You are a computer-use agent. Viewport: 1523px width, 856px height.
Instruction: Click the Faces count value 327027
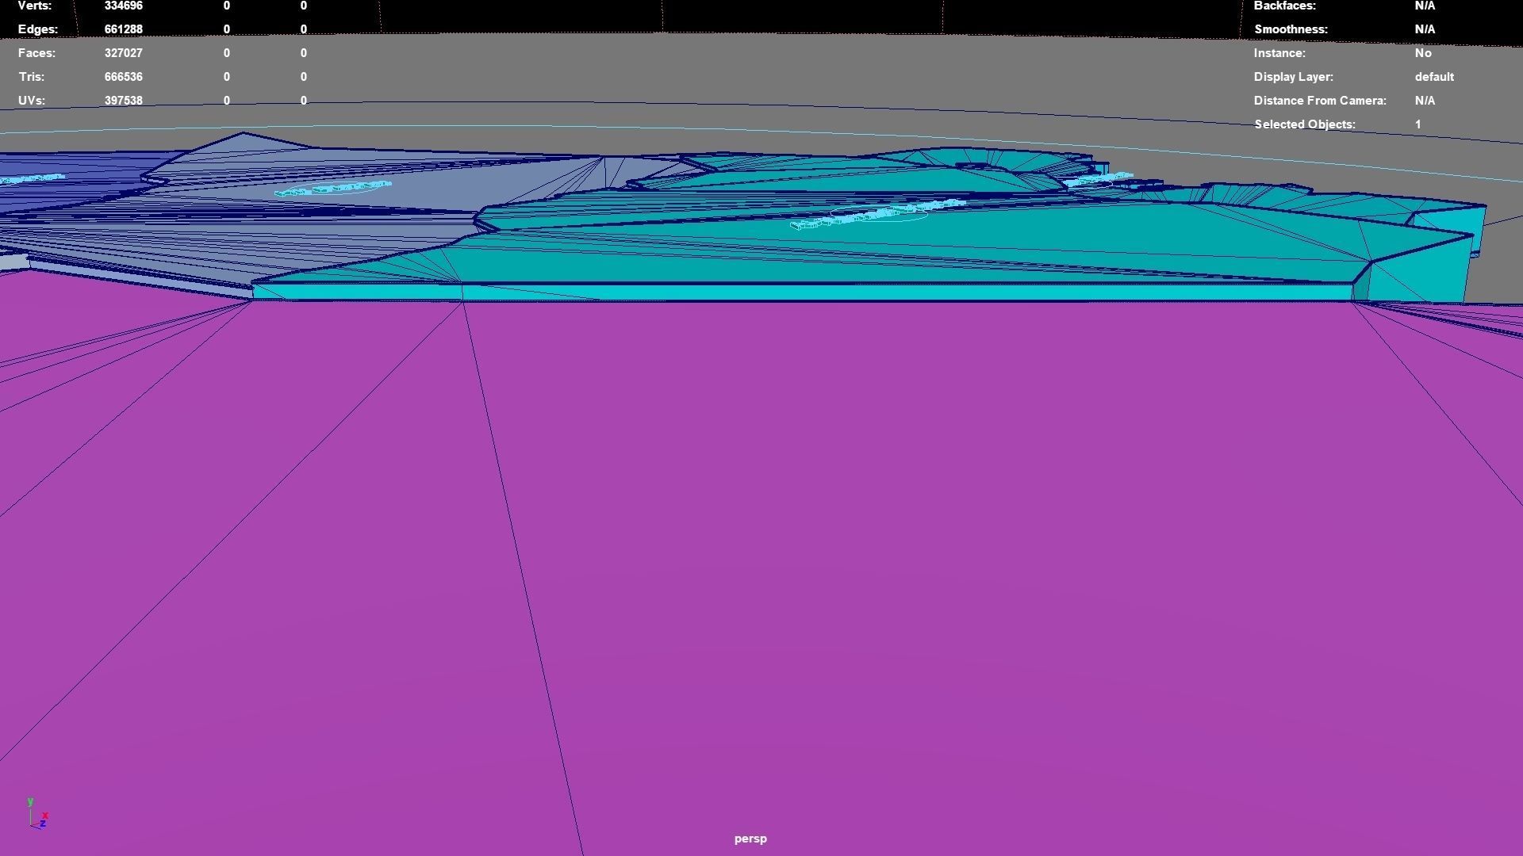tap(123, 53)
